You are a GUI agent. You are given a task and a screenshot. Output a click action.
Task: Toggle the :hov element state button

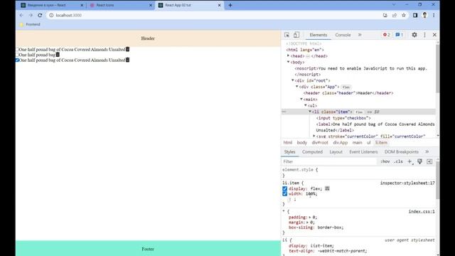tap(385, 161)
